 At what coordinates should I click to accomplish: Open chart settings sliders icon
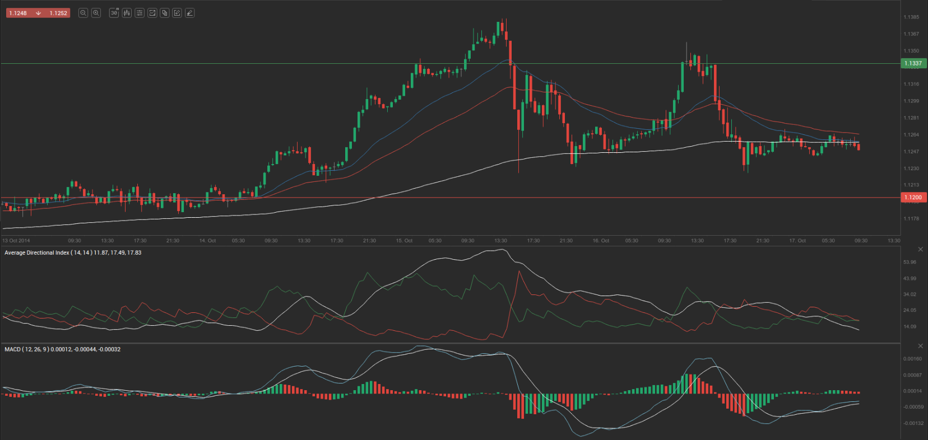pos(140,13)
